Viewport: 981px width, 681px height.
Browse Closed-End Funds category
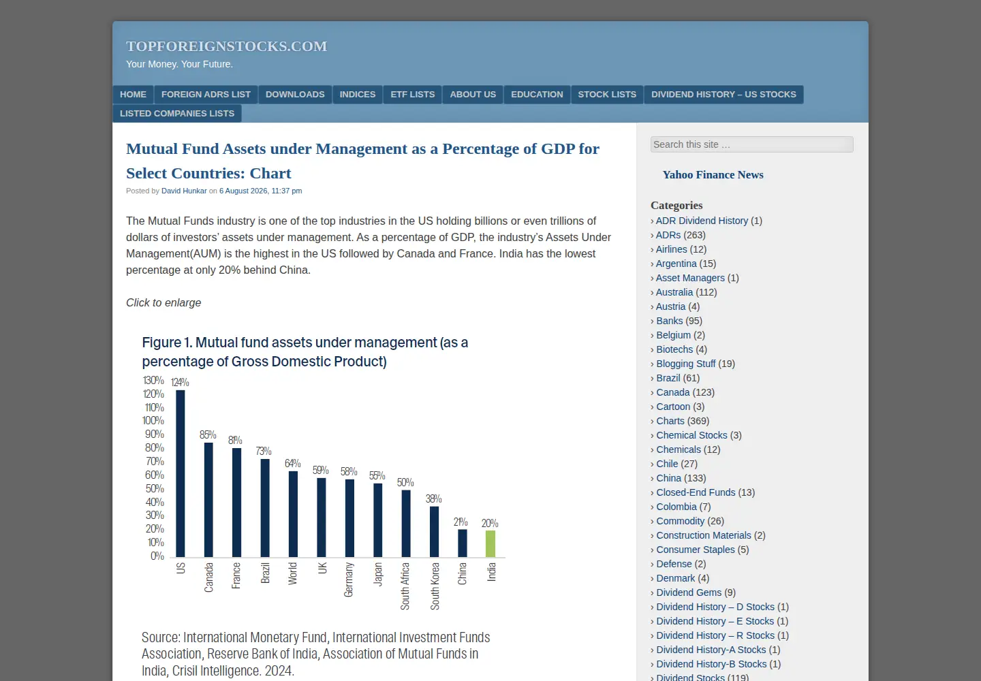pyautogui.click(x=696, y=492)
